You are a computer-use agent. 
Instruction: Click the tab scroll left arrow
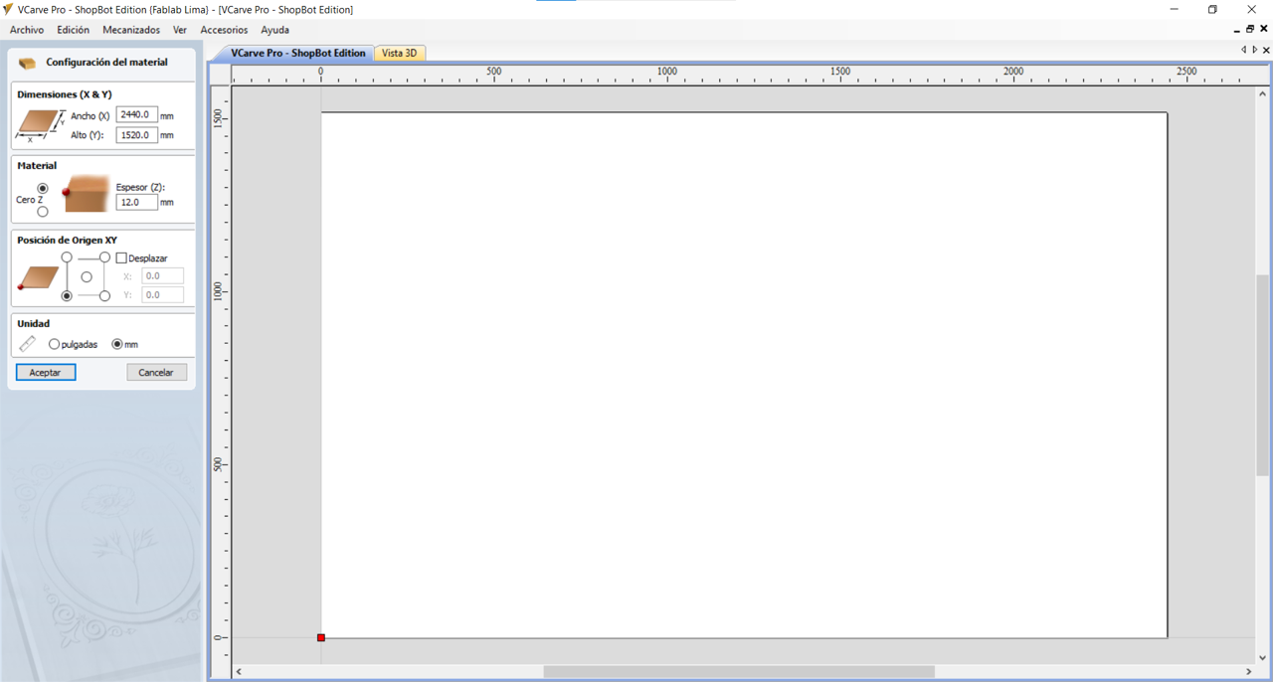[1243, 50]
